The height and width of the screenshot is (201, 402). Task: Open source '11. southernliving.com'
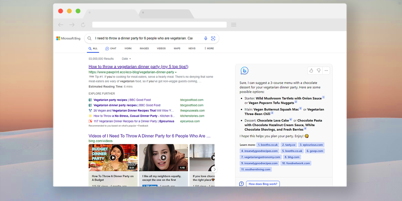[x=256, y=169]
